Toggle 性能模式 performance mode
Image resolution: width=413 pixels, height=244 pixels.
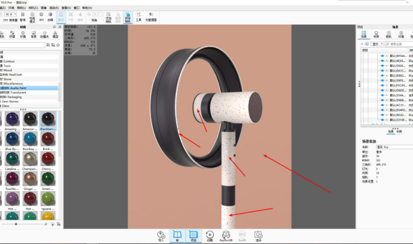(32, 17)
